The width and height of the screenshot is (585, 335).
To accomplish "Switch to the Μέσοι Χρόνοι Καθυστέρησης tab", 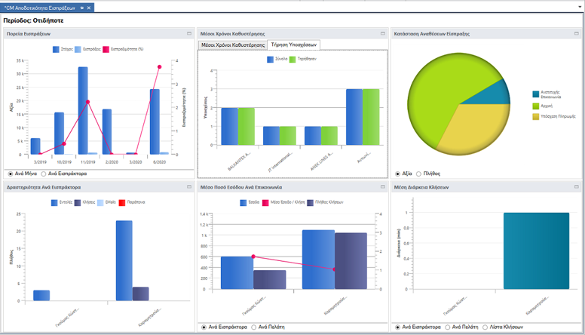I will pos(233,45).
